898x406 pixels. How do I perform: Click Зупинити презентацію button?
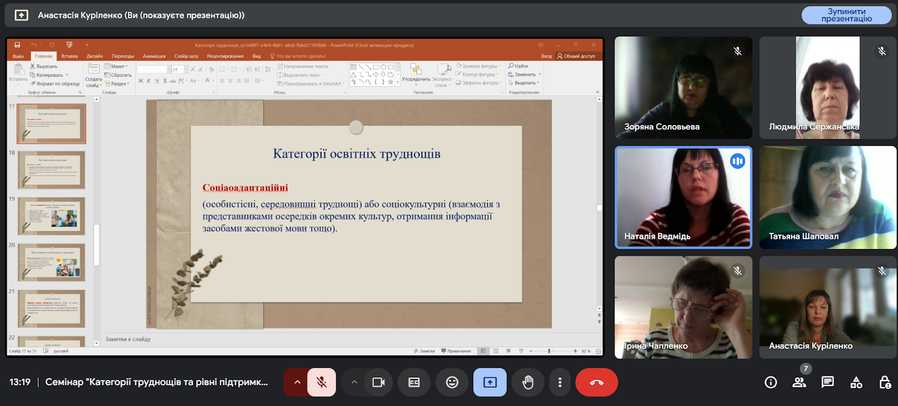pyautogui.click(x=846, y=15)
